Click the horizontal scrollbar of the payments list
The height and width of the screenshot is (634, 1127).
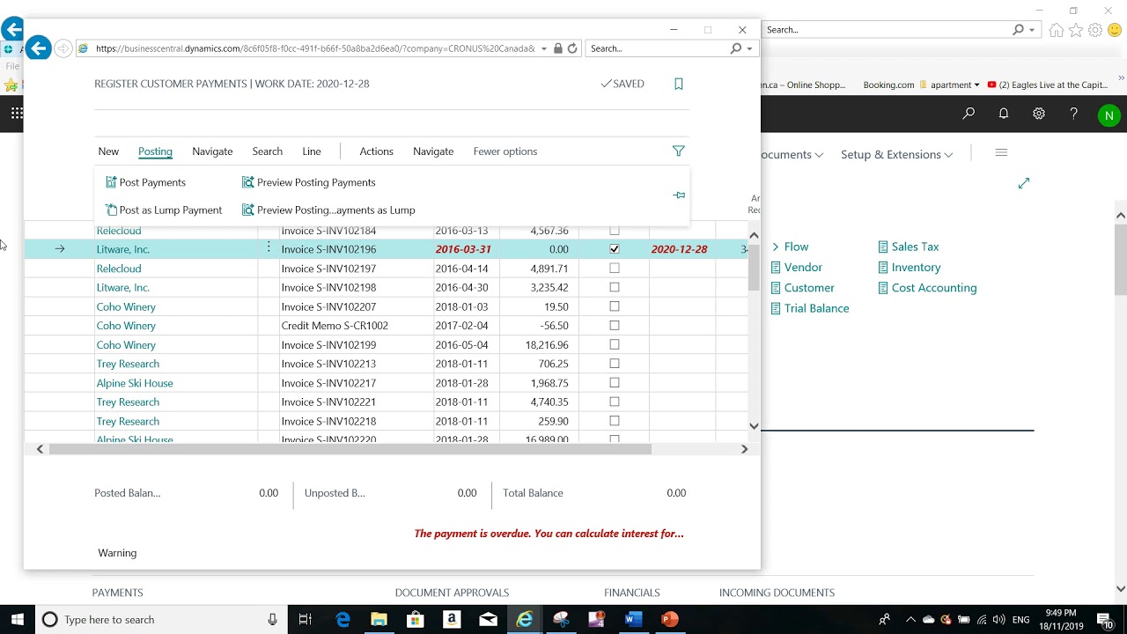pyautogui.click(x=350, y=449)
